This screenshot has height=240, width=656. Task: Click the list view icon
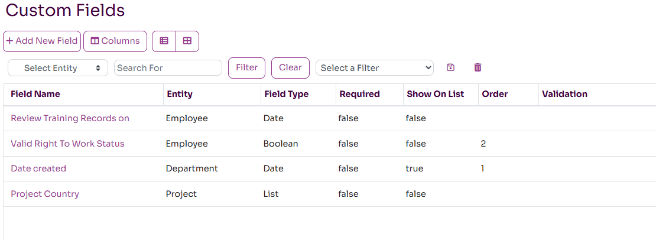pyautogui.click(x=164, y=41)
